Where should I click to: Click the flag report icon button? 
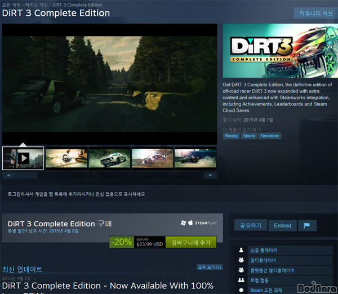tap(307, 225)
